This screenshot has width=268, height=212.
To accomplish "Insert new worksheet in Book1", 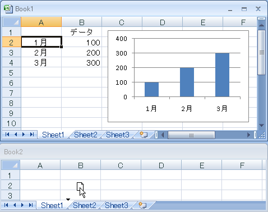I will pos(144,135).
